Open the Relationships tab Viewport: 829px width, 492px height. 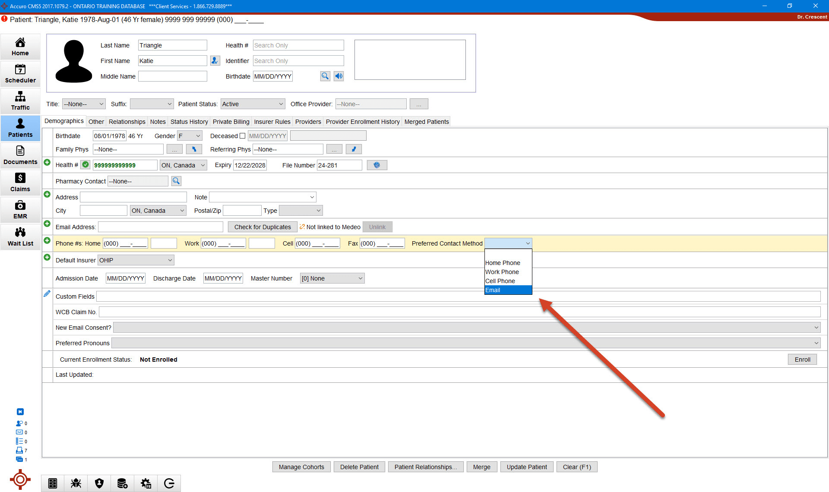tap(127, 122)
